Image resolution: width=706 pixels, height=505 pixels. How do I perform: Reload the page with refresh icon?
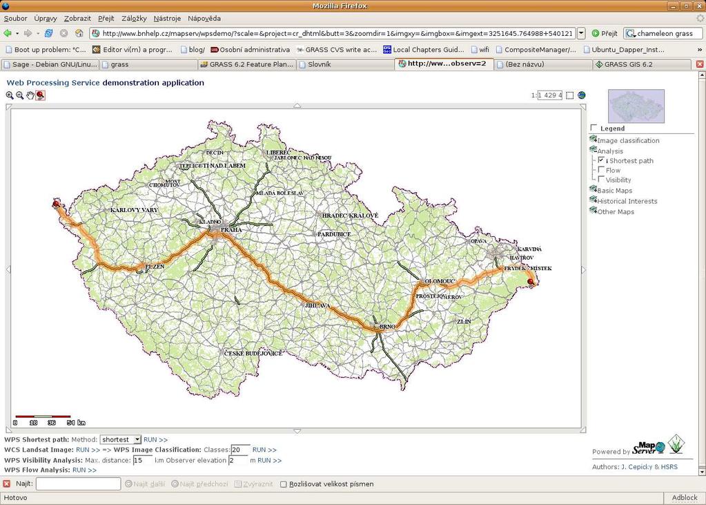tap(48, 33)
